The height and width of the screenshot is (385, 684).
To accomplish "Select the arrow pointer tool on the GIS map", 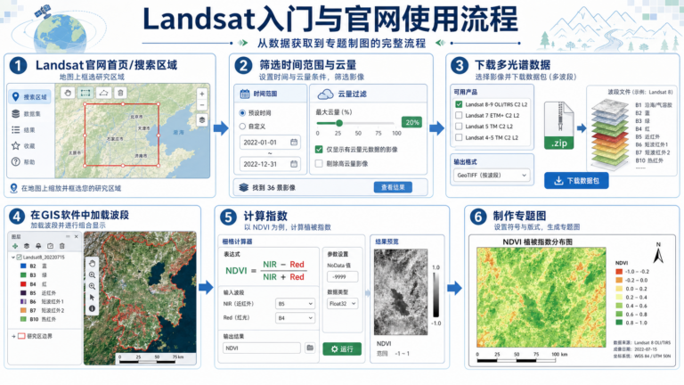I will coord(92,298).
